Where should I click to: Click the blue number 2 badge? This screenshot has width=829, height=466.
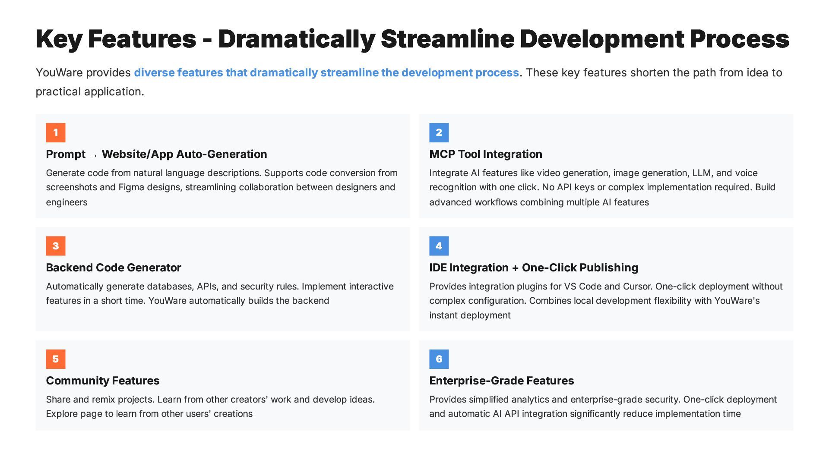(x=439, y=132)
